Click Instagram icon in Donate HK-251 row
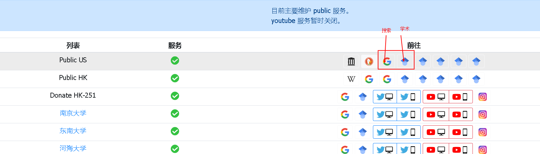540x154 pixels. pos(483,97)
